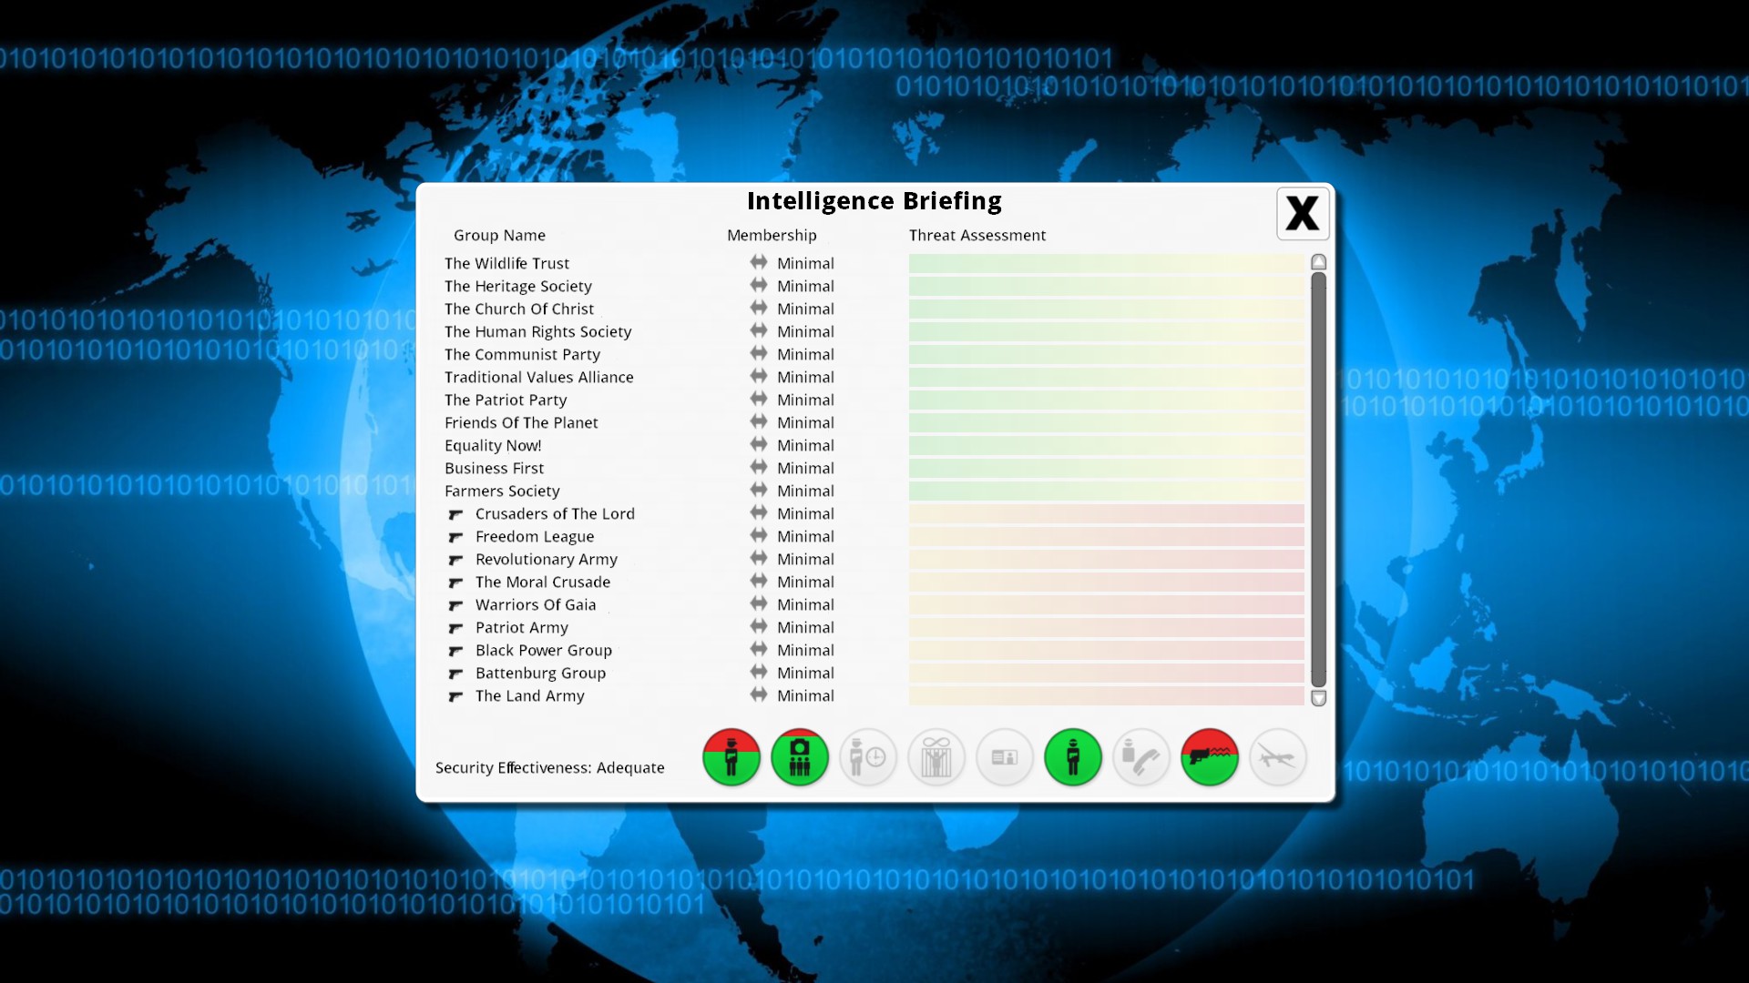The image size is (1749, 983).
Task: Click the phone tapping policy icon
Action: click(1140, 757)
